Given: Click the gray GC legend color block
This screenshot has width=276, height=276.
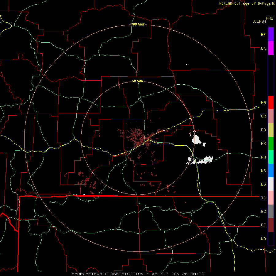Looking at the screenshot, I should [271, 211].
